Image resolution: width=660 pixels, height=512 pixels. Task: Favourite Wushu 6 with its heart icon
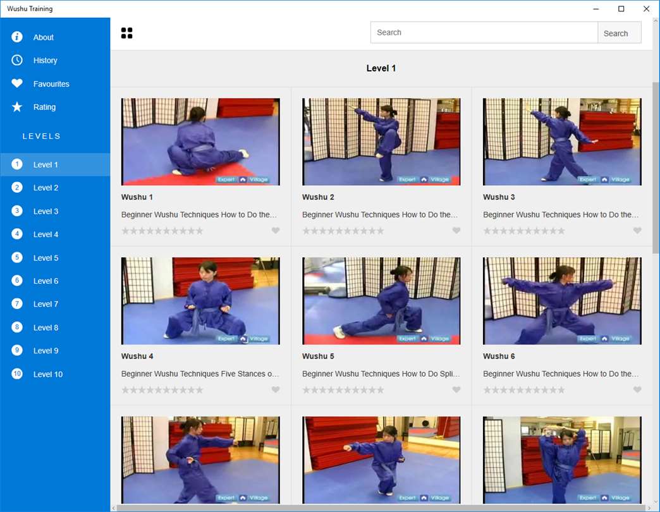tap(637, 389)
